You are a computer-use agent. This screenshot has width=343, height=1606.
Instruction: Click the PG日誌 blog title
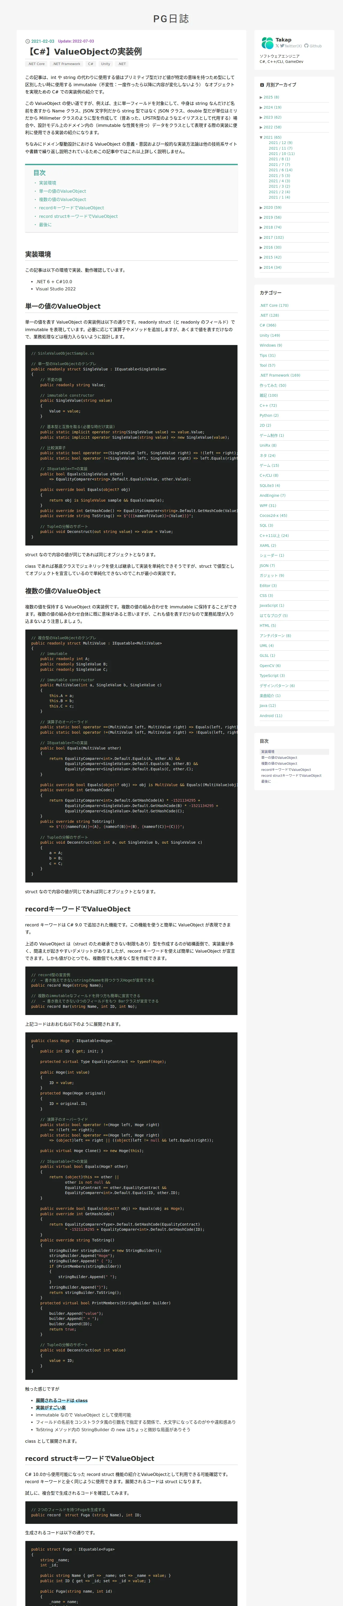[x=171, y=19]
